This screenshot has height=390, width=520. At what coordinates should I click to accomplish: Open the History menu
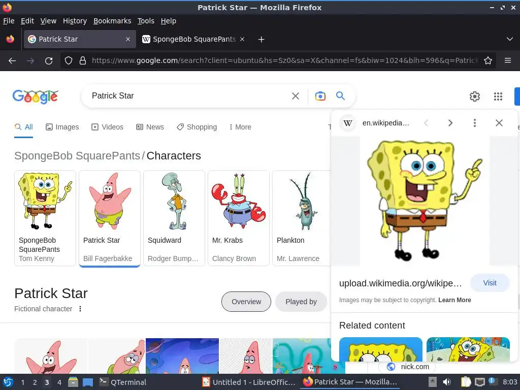tap(75, 21)
